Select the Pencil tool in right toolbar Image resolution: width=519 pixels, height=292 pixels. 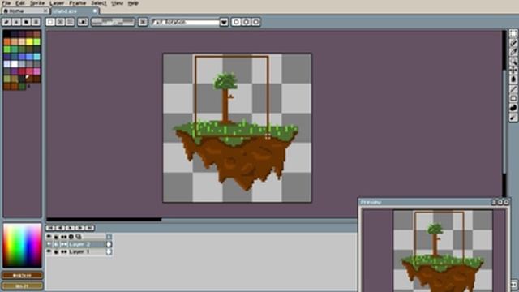pyautogui.click(x=513, y=43)
